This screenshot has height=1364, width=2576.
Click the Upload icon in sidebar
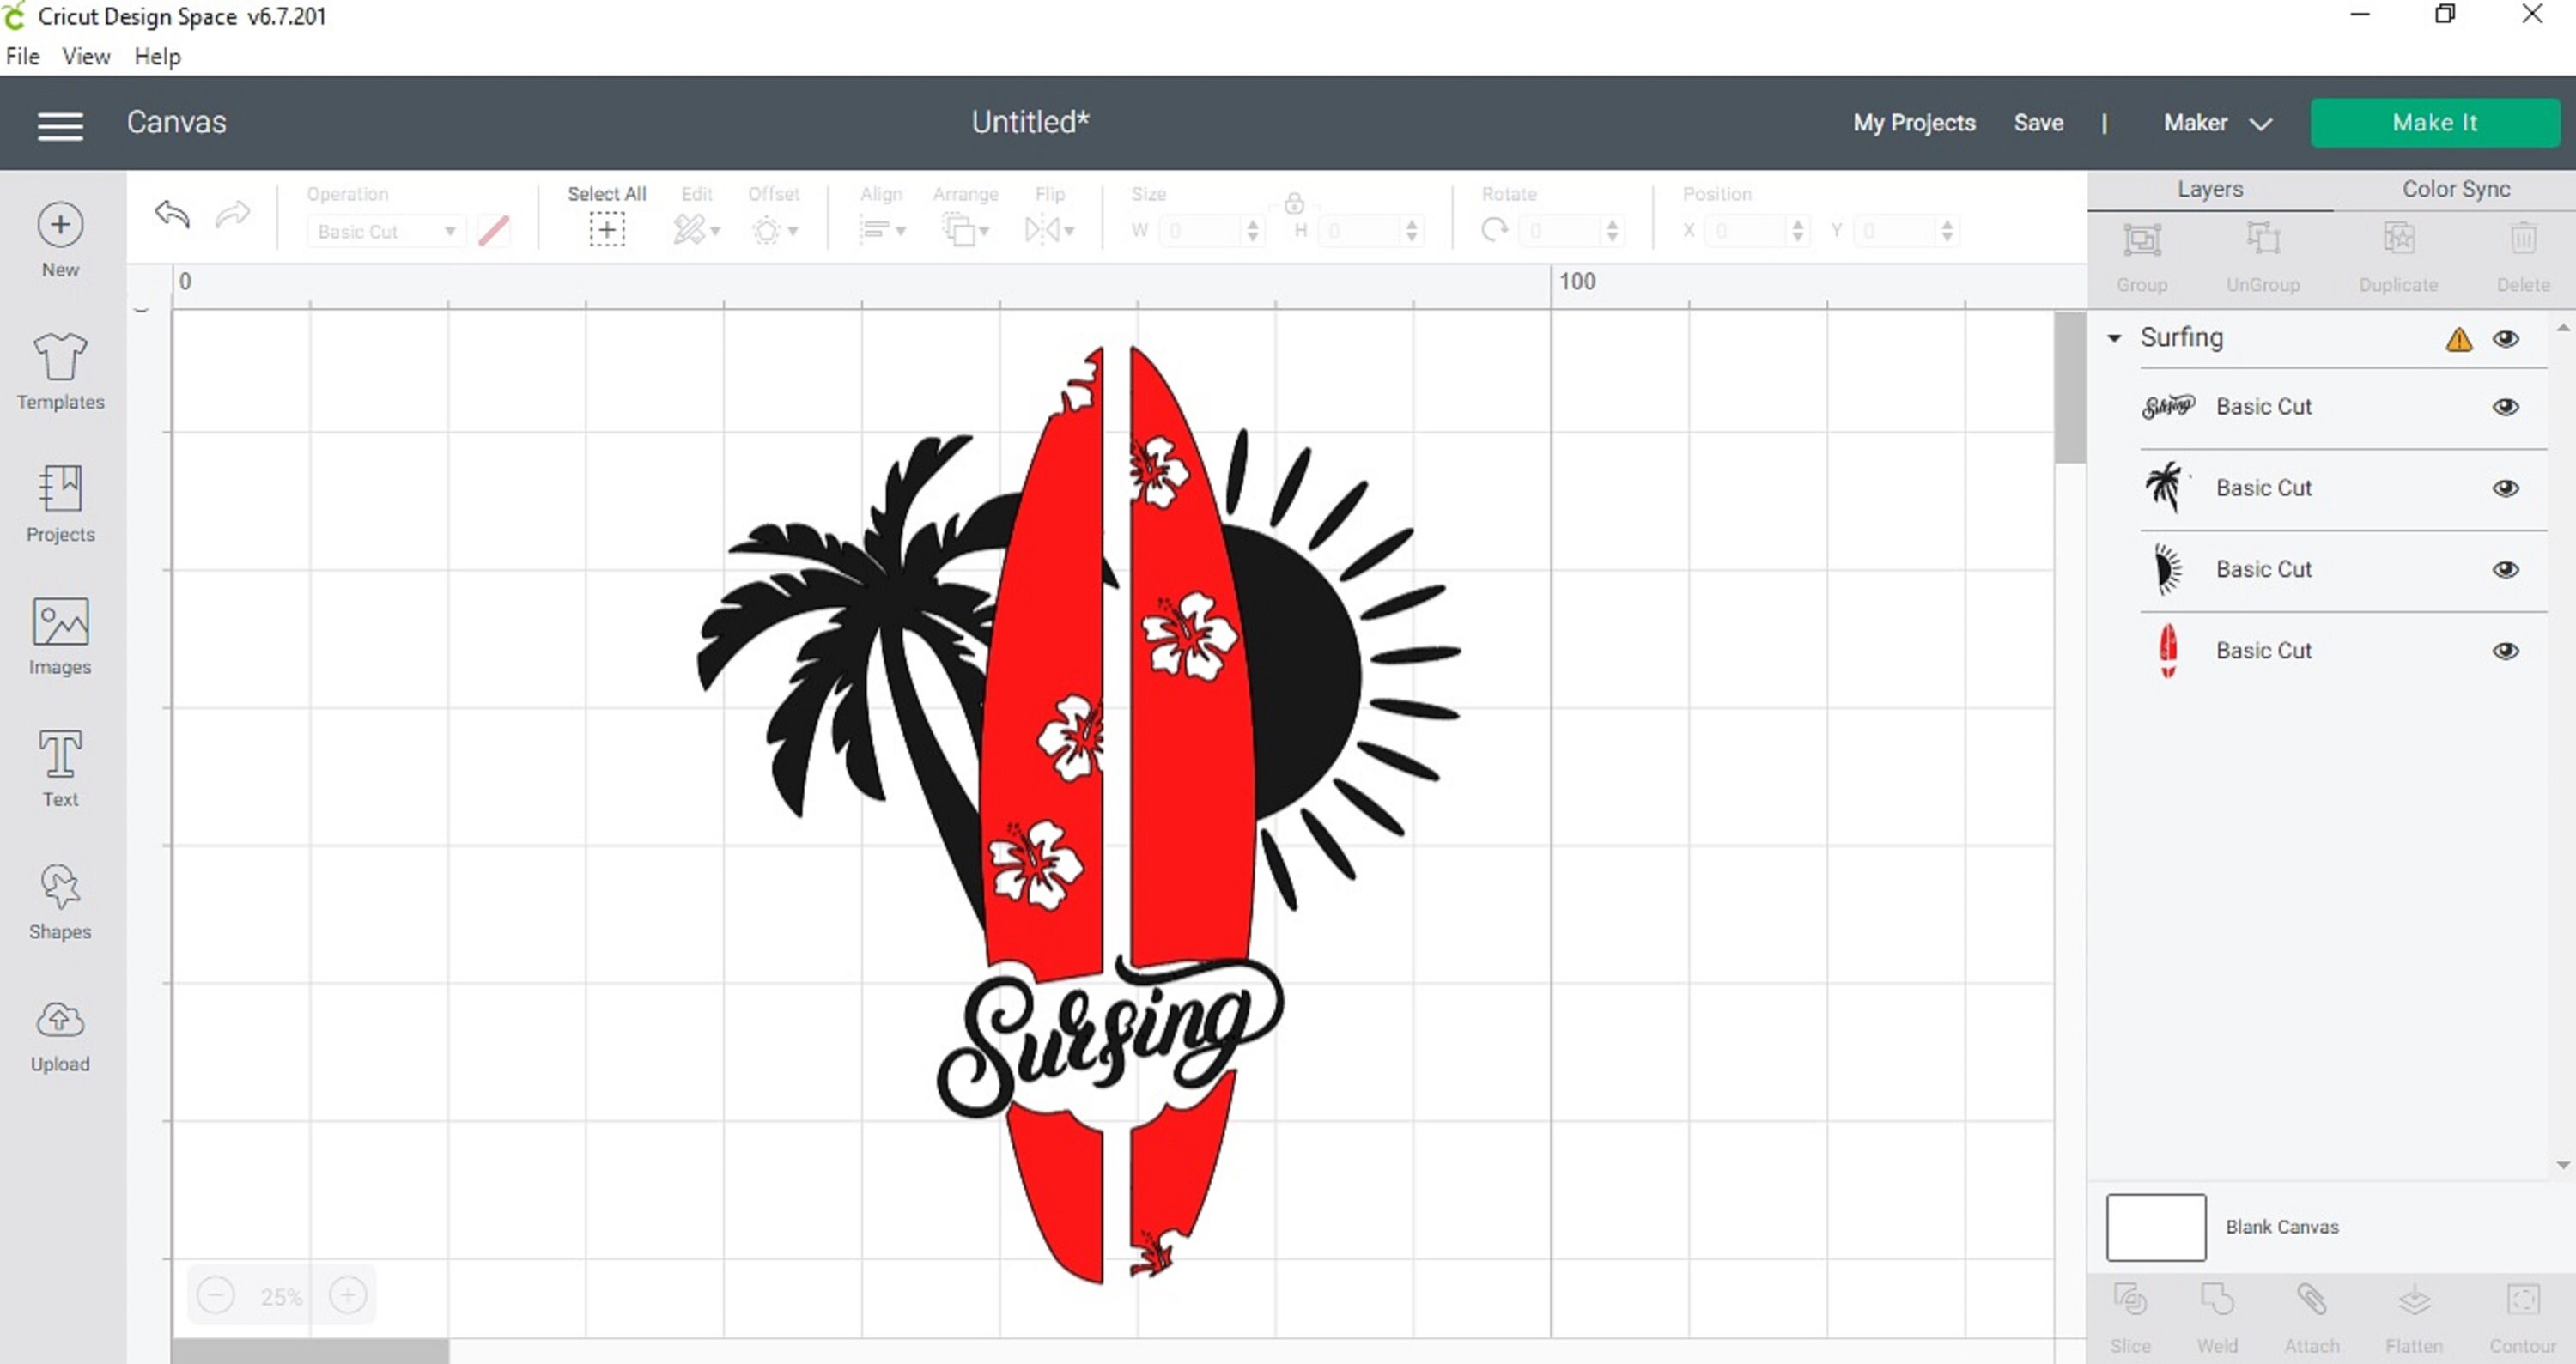click(x=59, y=1032)
